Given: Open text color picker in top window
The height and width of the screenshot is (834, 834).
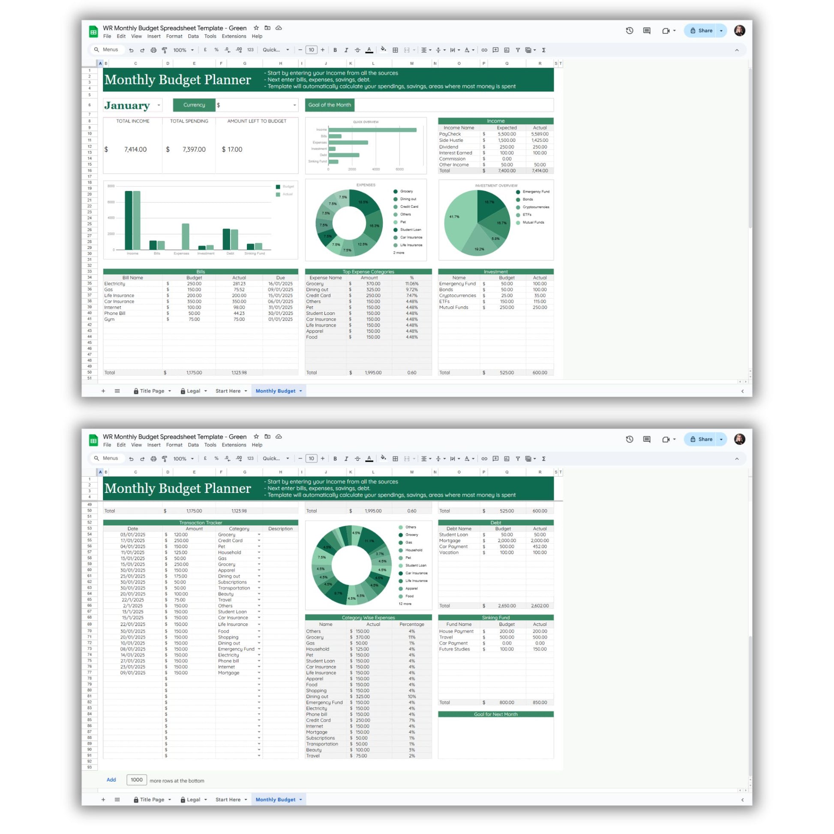Looking at the screenshot, I should pos(369,50).
